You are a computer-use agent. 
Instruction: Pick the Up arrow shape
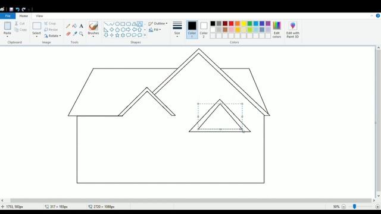140,30
